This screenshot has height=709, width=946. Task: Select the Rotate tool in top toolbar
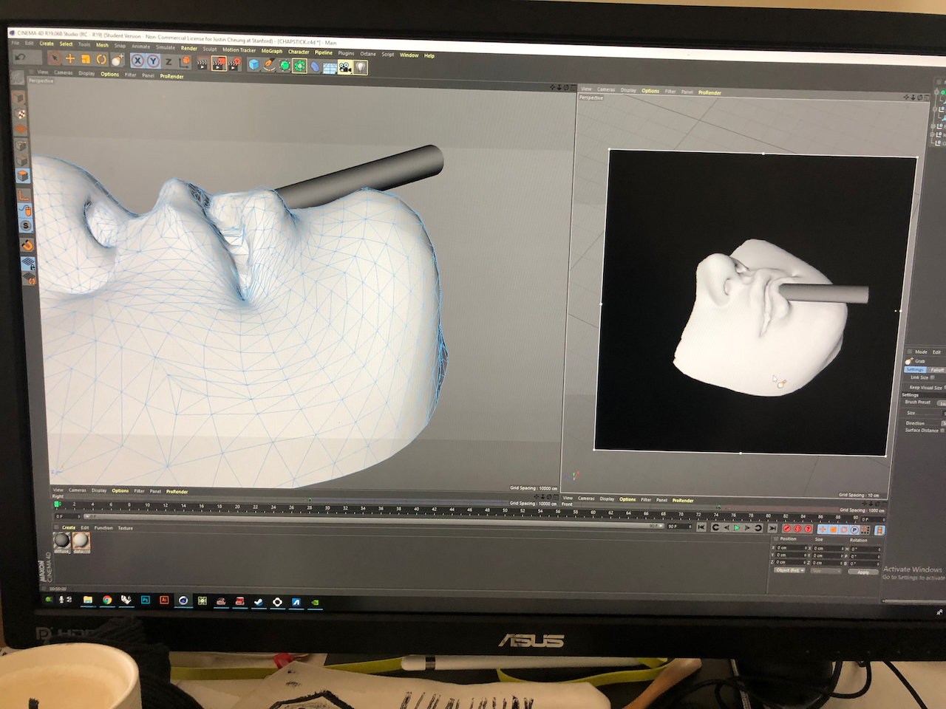pyautogui.click(x=101, y=59)
